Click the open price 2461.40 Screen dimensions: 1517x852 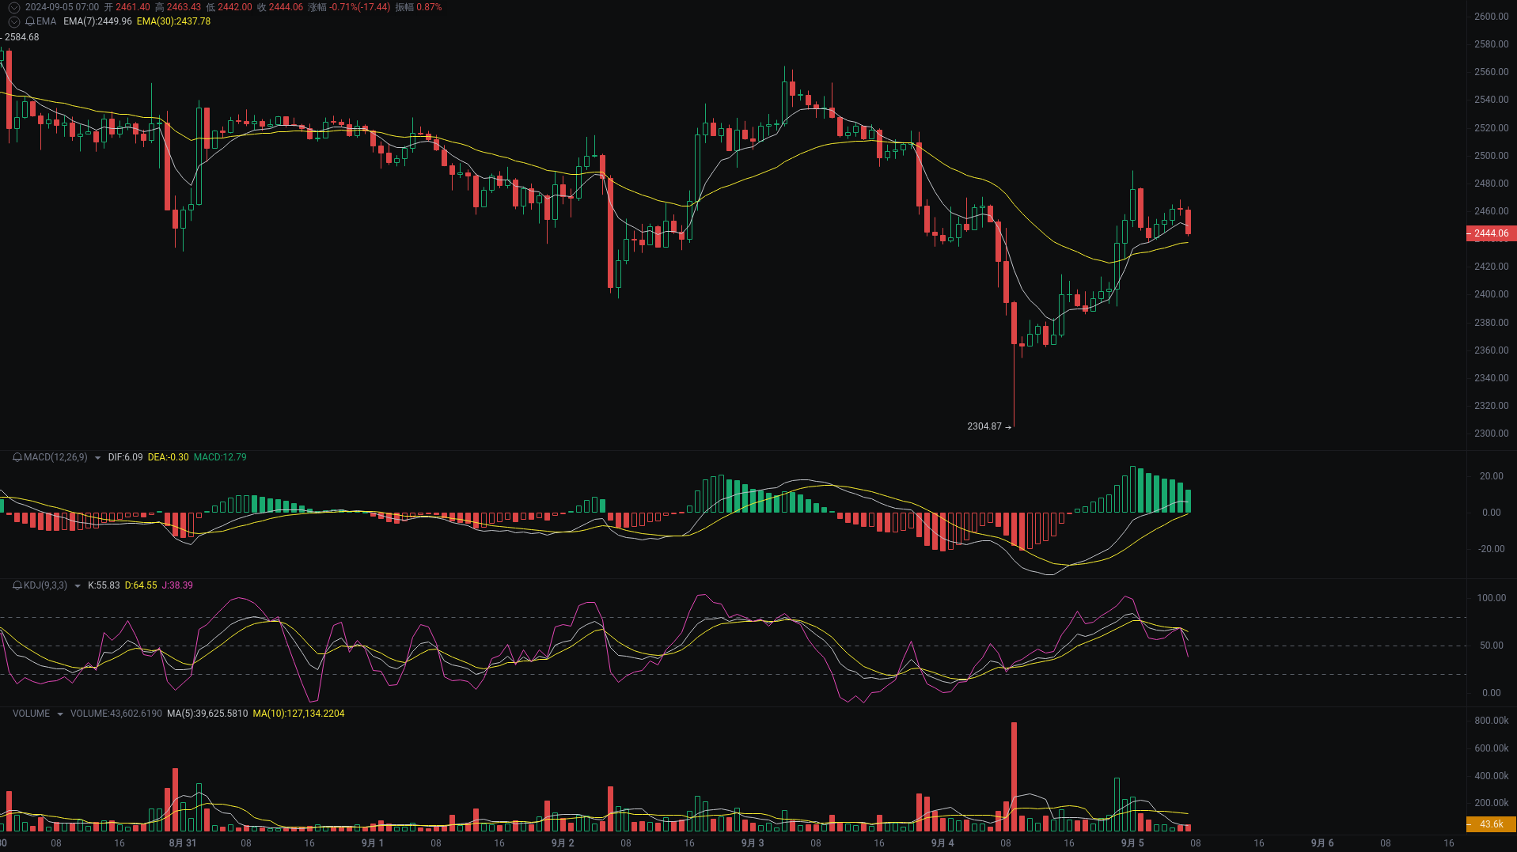pyautogui.click(x=133, y=7)
